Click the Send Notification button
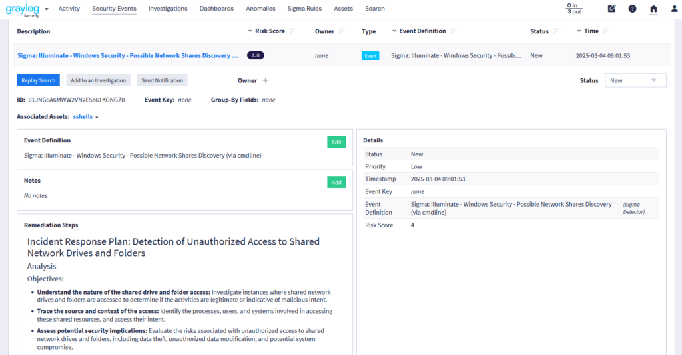Image resolution: width=682 pixels, height=355 pixels. tap(162, 80)
